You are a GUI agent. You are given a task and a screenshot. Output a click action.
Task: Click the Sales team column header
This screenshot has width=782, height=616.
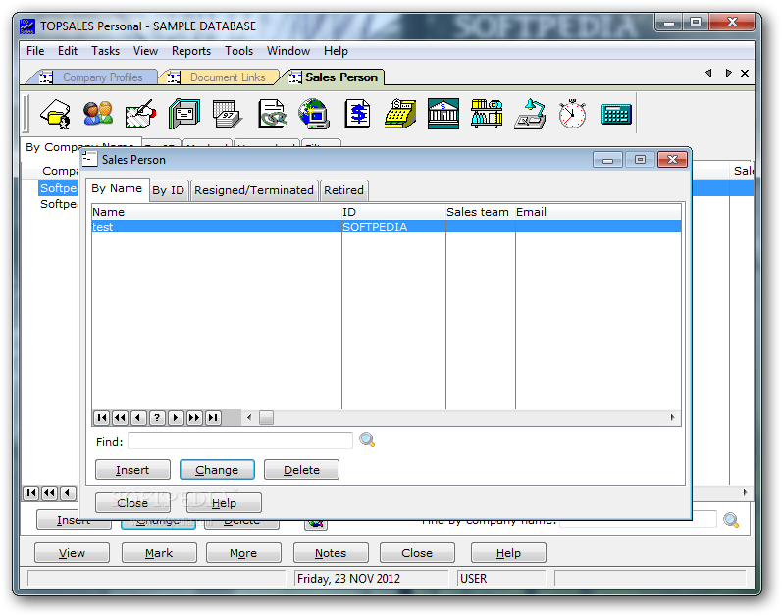click(480, 212)
